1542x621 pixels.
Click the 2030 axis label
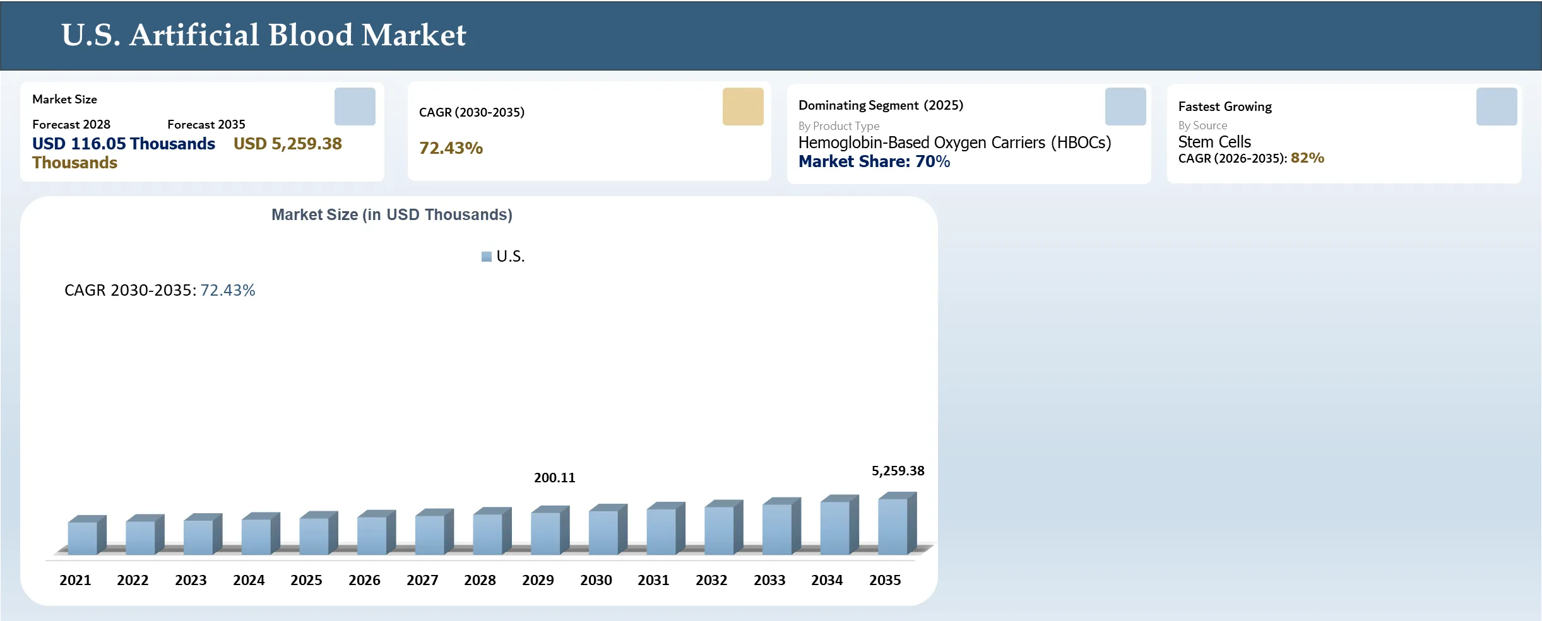point(596,580)
